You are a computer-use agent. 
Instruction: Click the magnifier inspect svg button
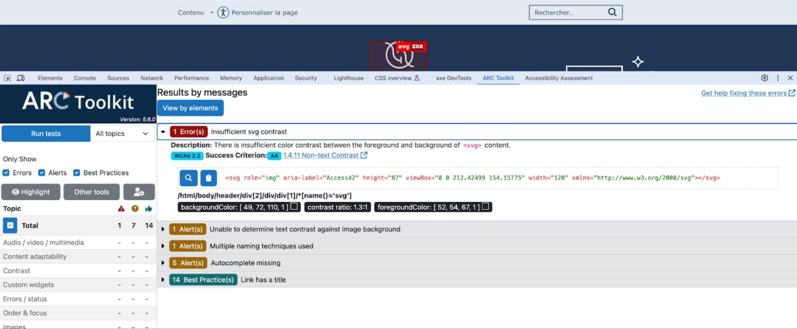188,178
